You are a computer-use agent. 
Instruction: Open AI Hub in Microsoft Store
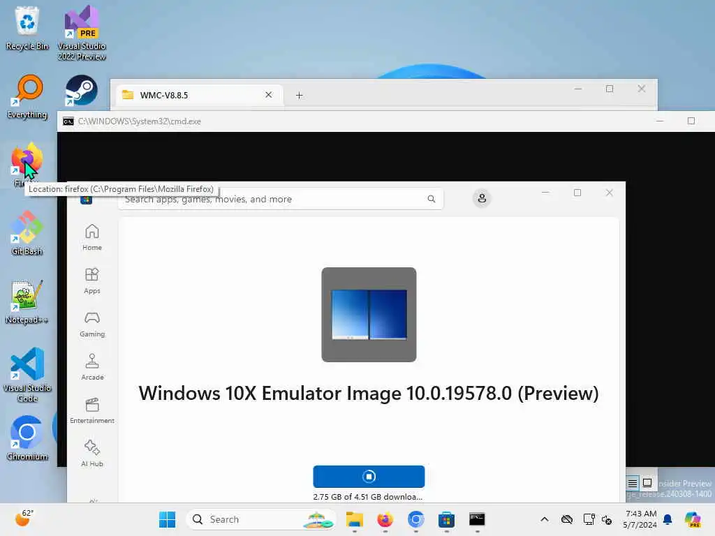coord(92,454)
